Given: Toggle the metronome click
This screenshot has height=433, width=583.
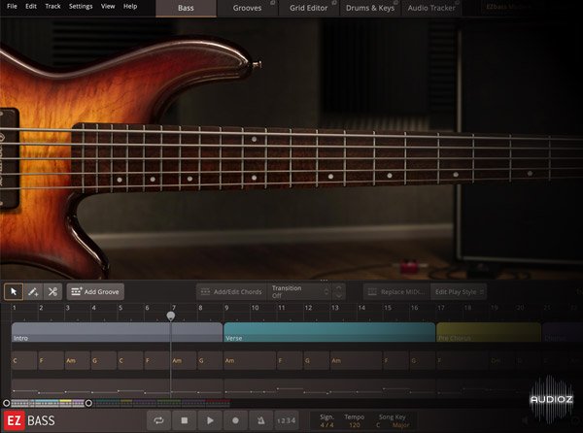Looking at the screenshot, I should (x=260, y=420).
